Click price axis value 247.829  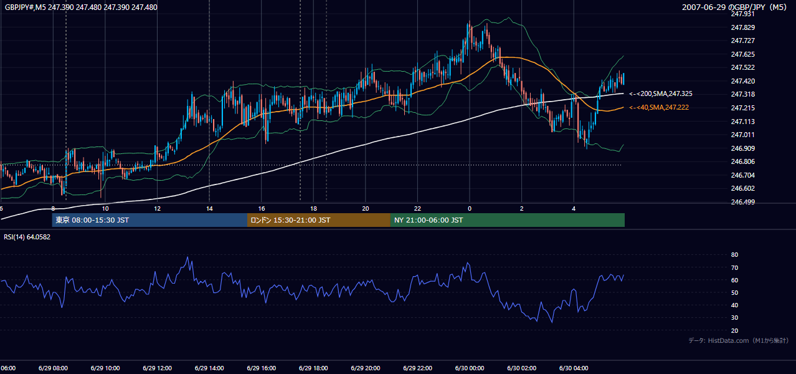click(x=742, y=27)
